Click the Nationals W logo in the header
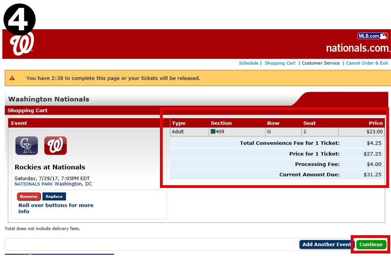The image size is (391, 273). pyautogui.click(x=22, y=44)
